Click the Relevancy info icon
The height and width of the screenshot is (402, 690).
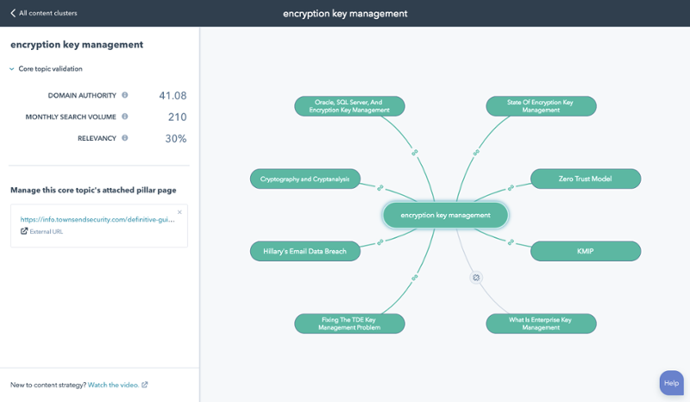tap(125, 138)
